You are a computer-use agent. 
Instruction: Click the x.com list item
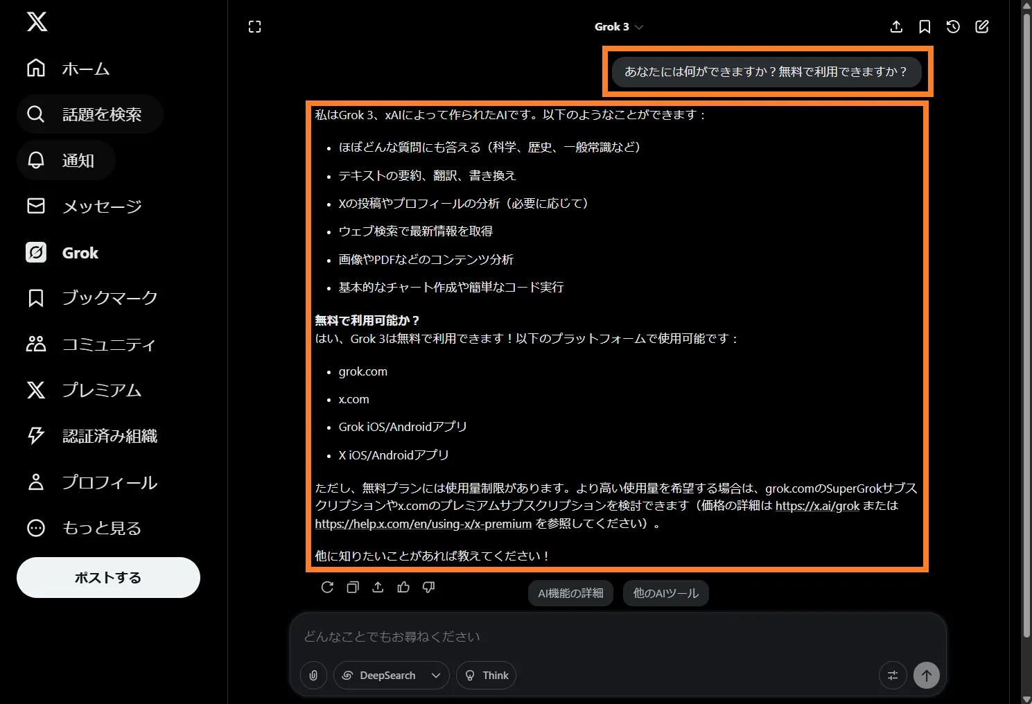coord(353,399)
